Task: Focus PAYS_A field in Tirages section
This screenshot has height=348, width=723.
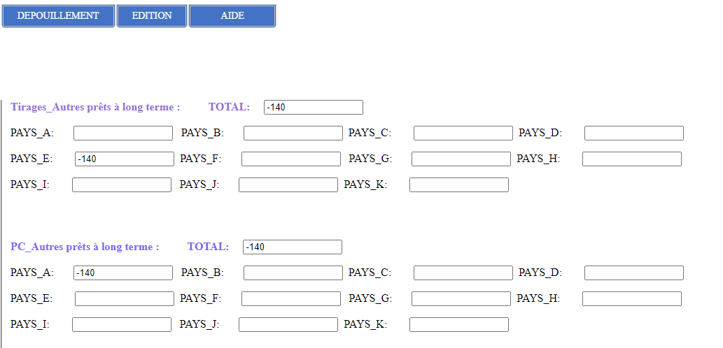Action: 123,133
